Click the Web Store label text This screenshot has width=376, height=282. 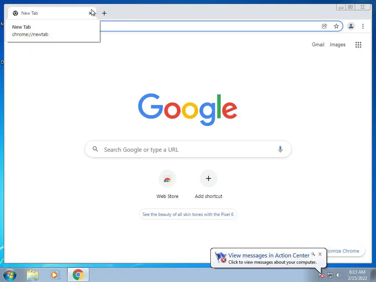[167, 196]
